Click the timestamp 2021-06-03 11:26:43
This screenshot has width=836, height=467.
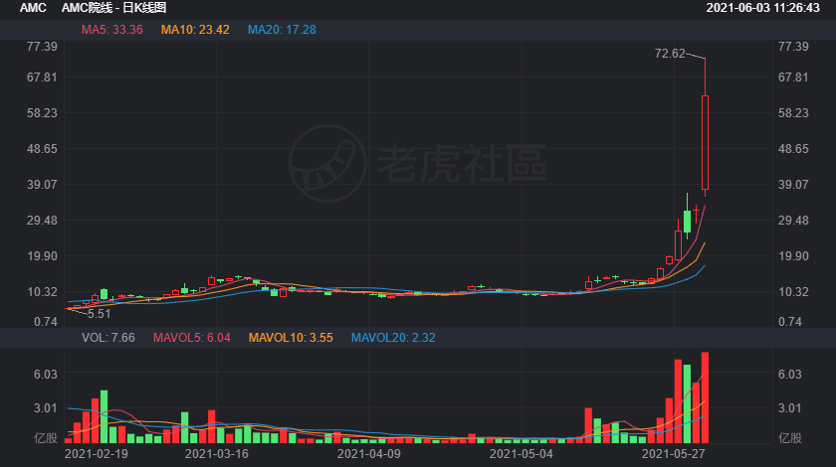(763, 8)
